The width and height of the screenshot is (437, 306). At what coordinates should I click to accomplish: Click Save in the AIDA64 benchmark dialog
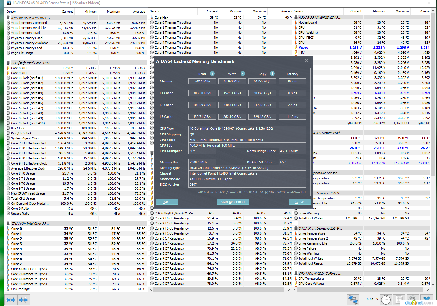pos(167,202)
